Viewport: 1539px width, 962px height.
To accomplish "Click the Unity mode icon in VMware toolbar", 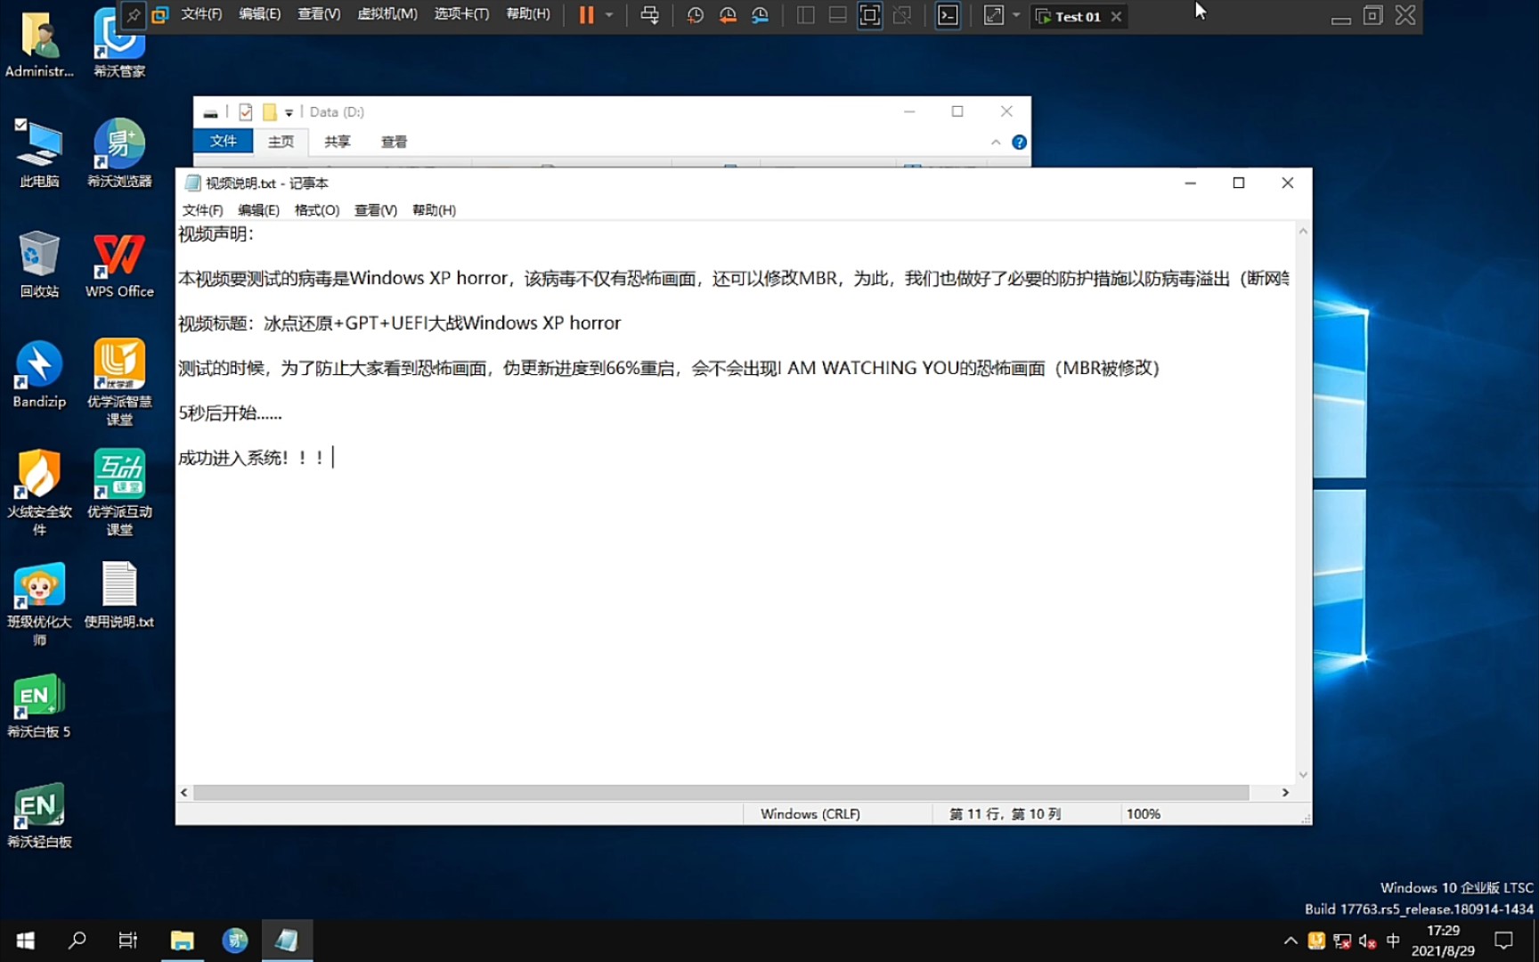I will pyautogui.click(x=902, y=15).
